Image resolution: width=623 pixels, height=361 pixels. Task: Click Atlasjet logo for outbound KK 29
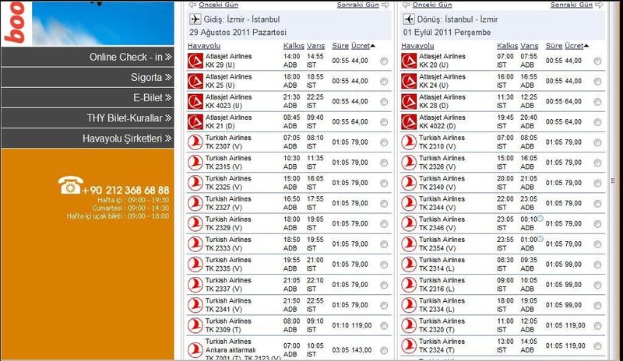point(195,61)
